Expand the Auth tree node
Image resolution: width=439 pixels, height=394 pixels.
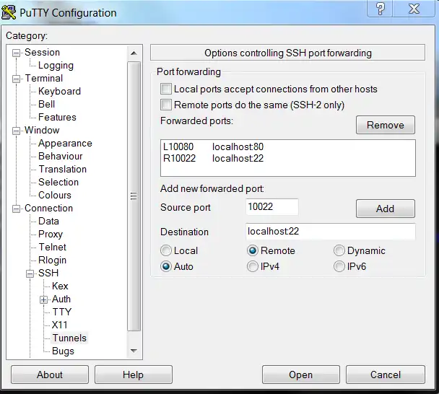(43, 299)
